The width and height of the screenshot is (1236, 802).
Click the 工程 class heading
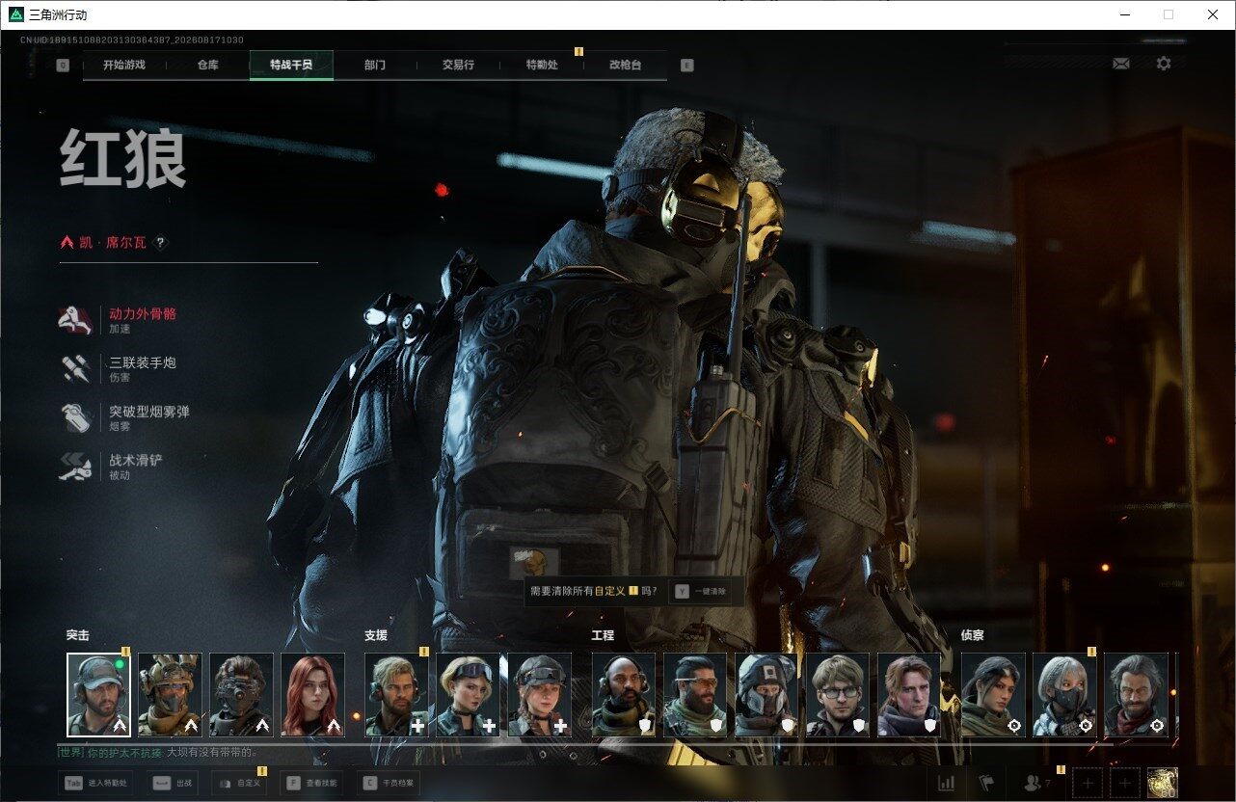click(x=603, y=635)
